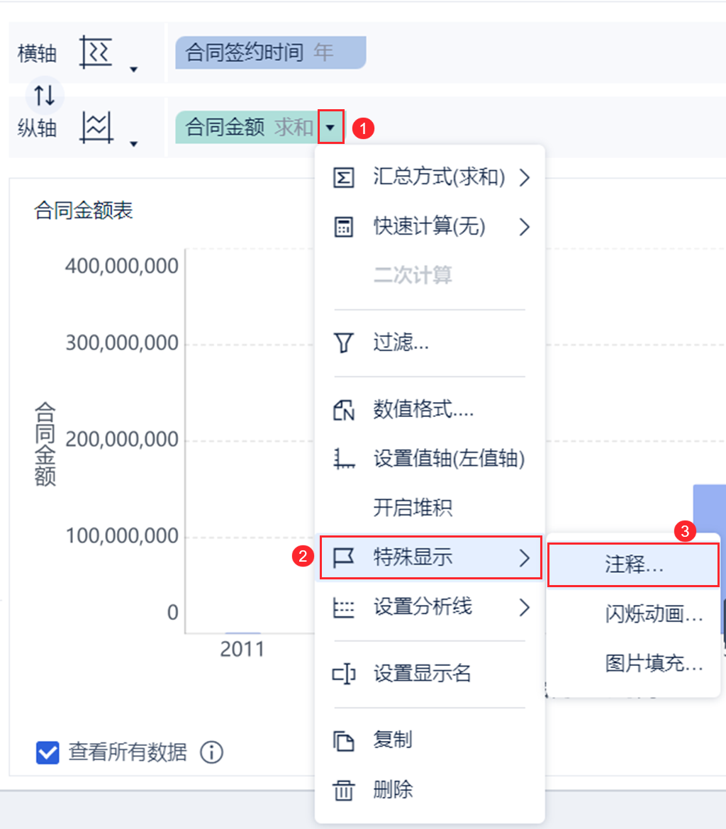The width and height of the screenshot is (726, 829).
Task: Uncheck the 查看所有数据 checkbox
Action: 48,752
